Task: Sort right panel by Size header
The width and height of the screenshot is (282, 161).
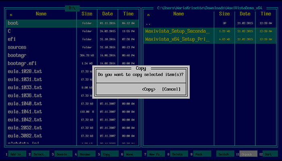Action: coord(224,14)
